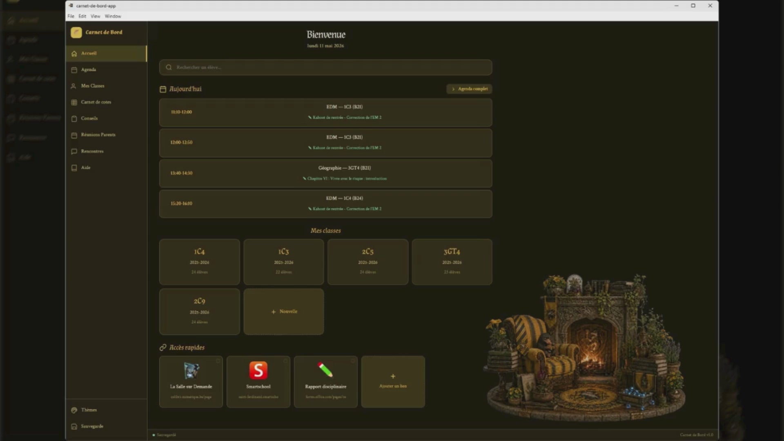Viewport: 784px width, 441px height.
Task: Open Carnet de cotes grid icon
Action: click(74, 102)
